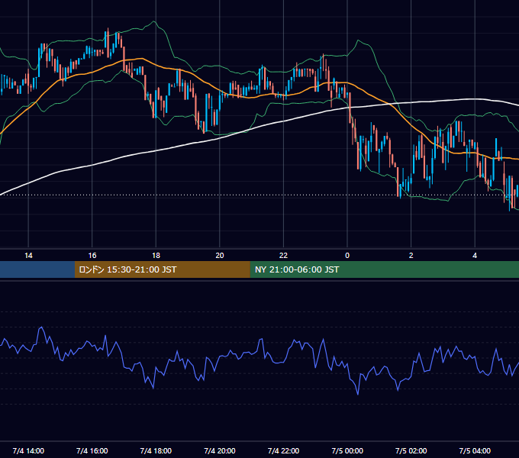The height and width of the screenshot is (458, 519).
Task: Click the 2 hour label on the chart axis
Action: [x=411, y=256]
